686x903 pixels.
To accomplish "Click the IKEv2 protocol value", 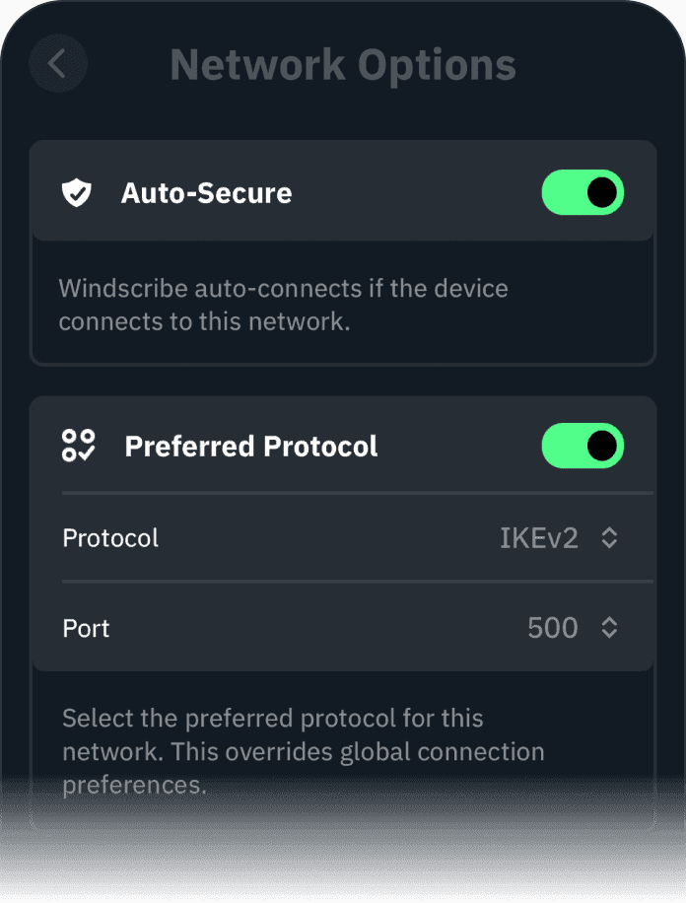I will (538, 537).
